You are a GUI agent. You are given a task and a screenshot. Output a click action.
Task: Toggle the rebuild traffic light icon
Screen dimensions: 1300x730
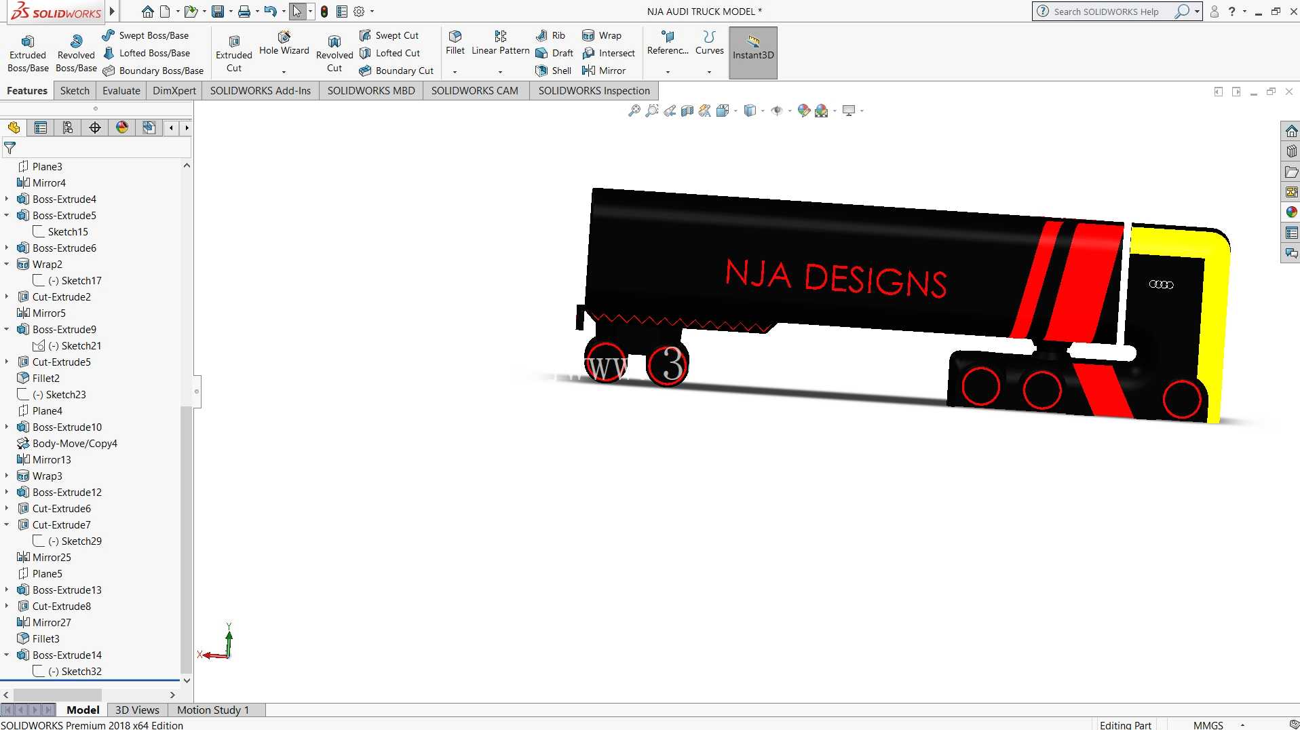(x=324, y=12)
